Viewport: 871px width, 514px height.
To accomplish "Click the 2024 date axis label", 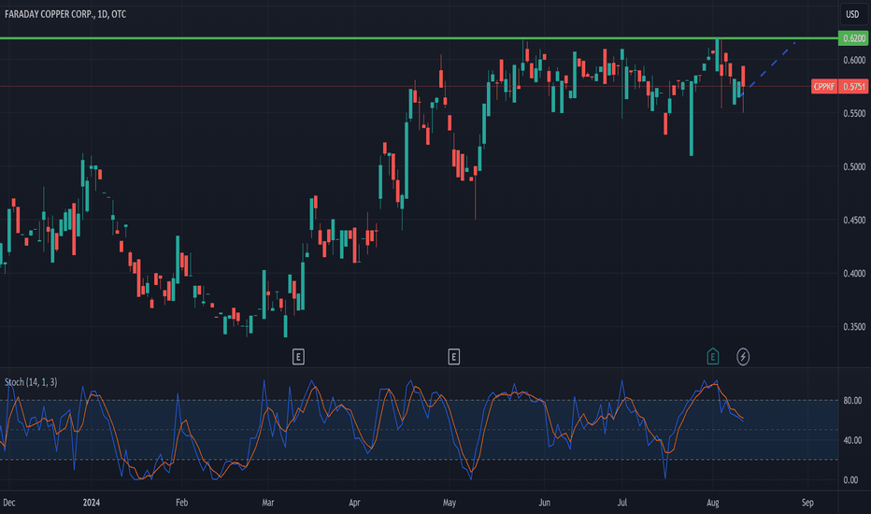I will 91,503.
